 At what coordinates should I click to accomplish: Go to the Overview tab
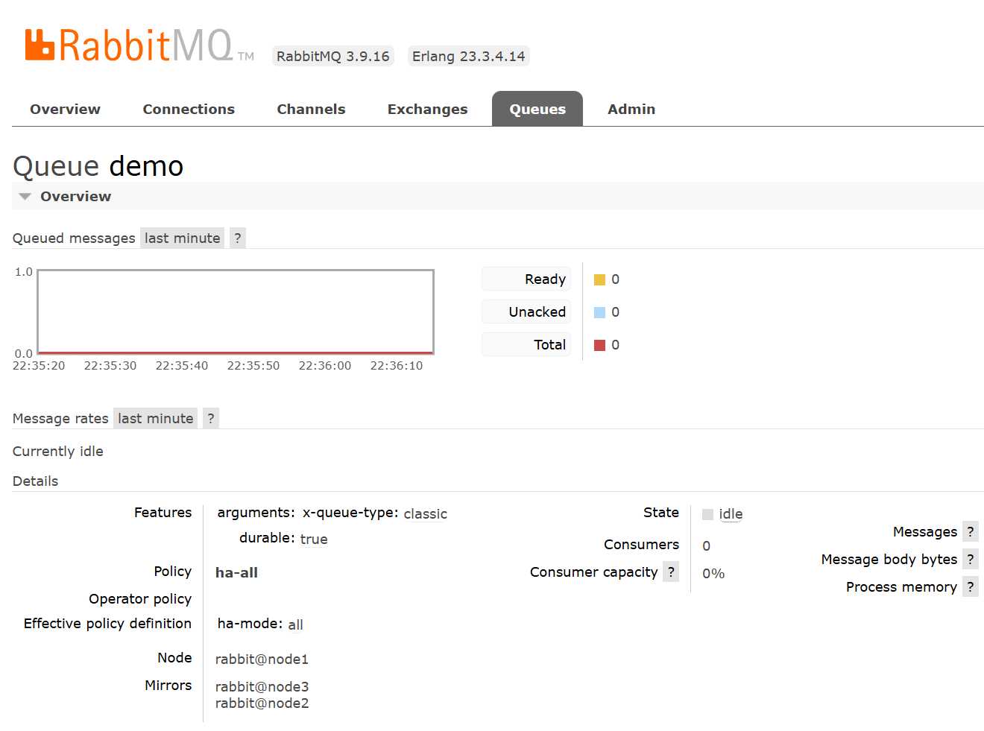tap(65, 109)
